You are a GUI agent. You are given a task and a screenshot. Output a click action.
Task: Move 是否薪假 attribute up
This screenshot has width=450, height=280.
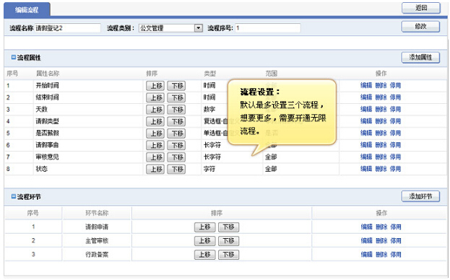pos(155,134)
